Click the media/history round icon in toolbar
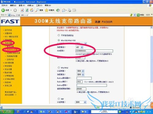 click(58, 10)
